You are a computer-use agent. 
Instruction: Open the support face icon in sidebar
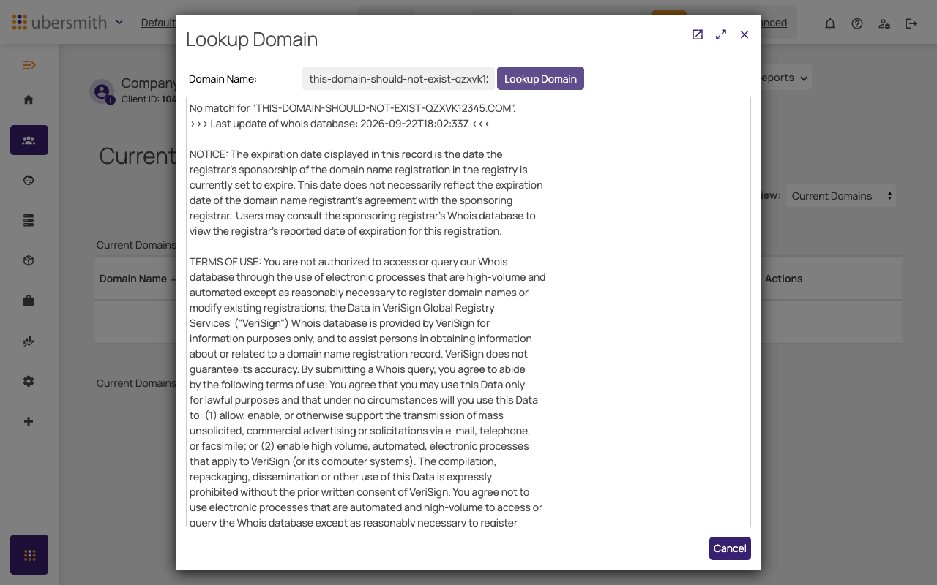tap(29, 180)
